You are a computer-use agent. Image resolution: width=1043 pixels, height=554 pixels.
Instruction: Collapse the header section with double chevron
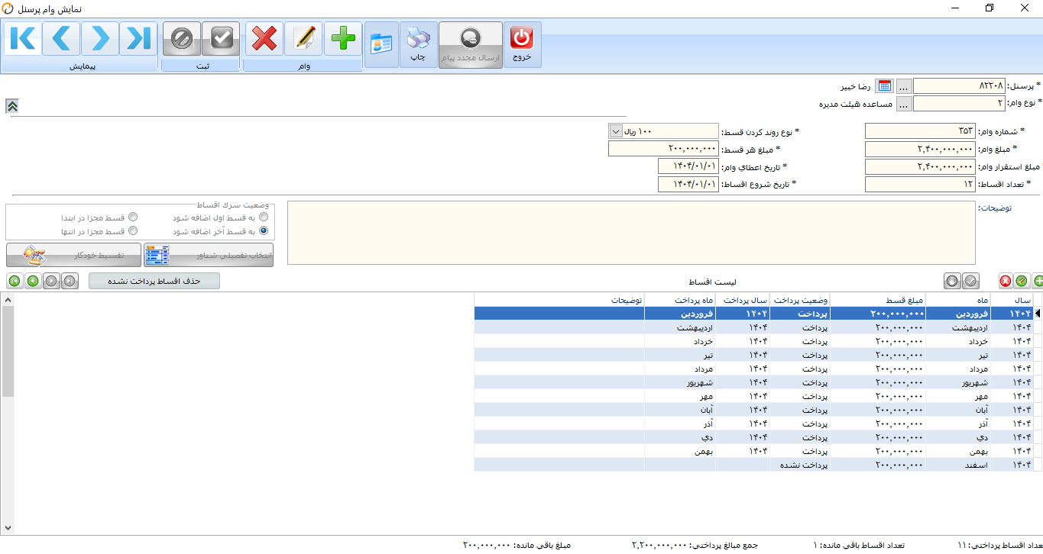(x=11, y=106)
